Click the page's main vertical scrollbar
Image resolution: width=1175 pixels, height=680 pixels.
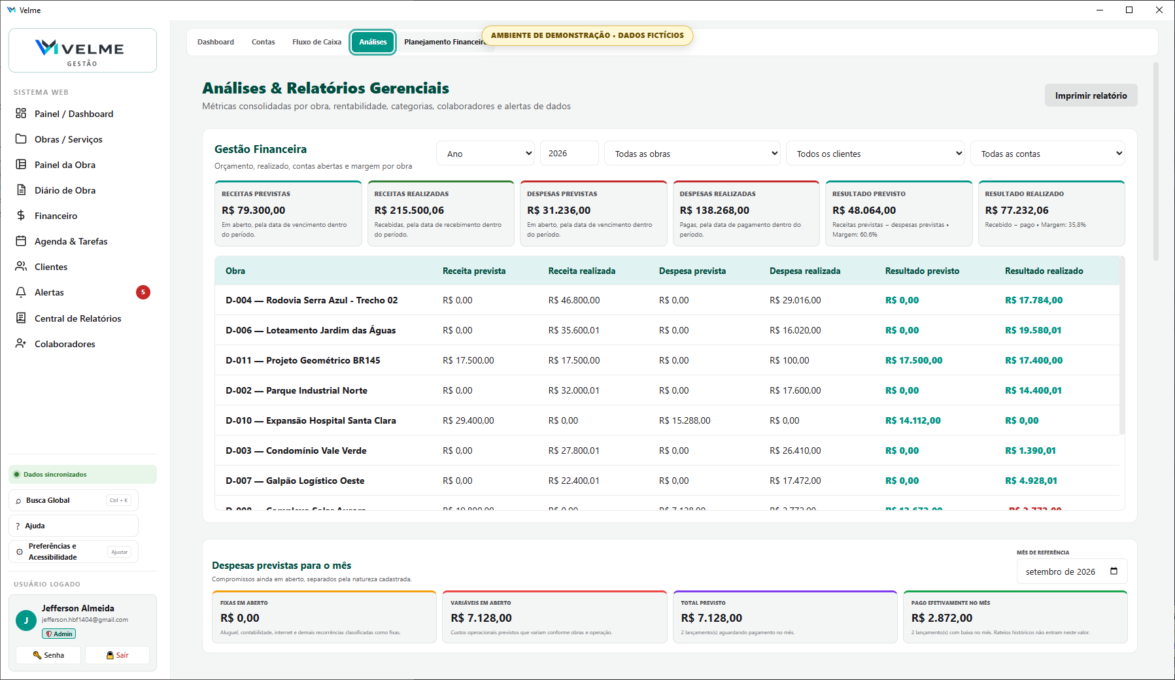(1156, 162)
